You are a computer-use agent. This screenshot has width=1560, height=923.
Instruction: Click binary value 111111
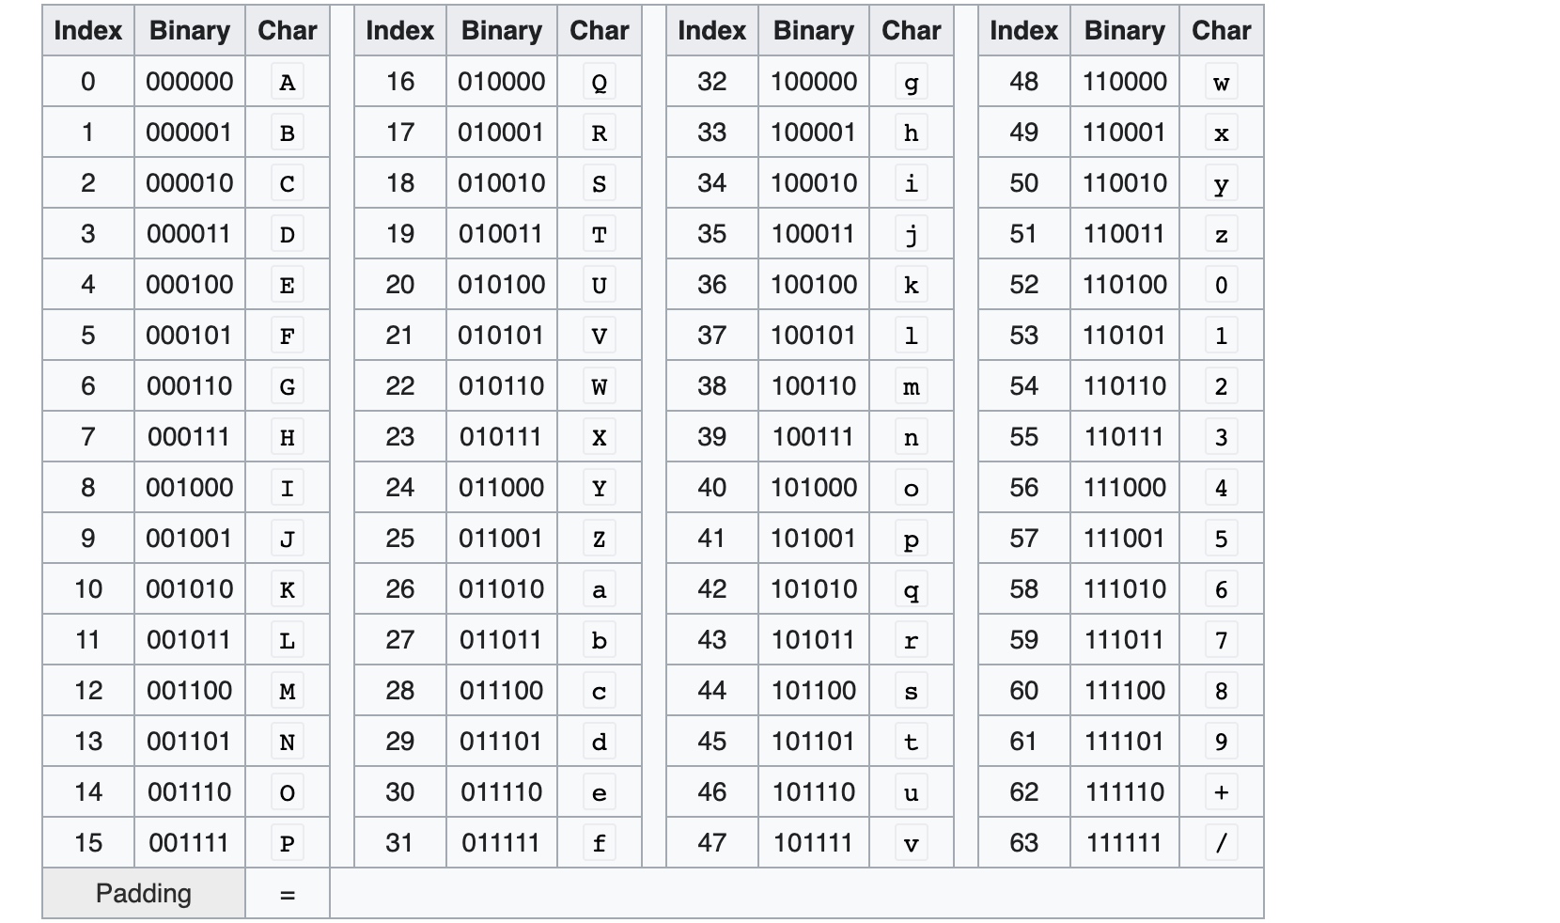[1125, 843]
